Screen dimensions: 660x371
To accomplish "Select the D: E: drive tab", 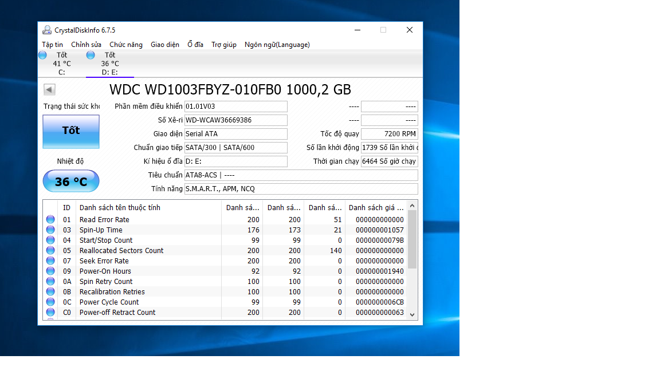I will [x=110, y=64].
